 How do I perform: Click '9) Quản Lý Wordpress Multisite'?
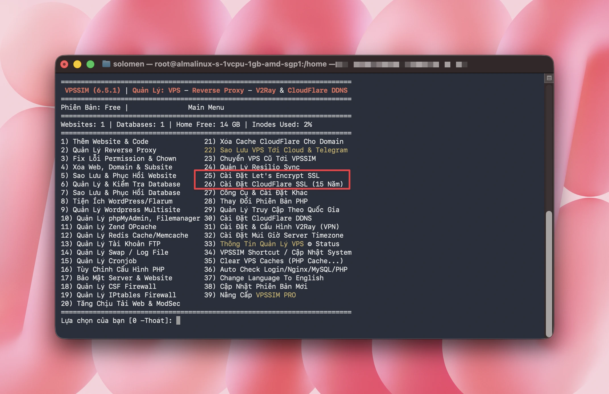[x=121, y=210]
